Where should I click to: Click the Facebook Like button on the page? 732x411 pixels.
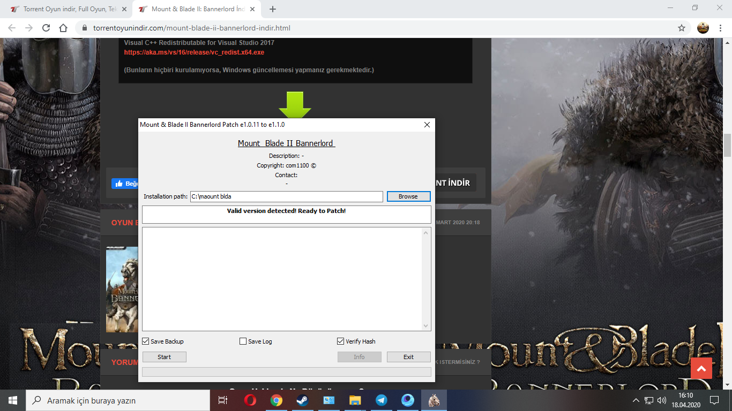point(125,184)
